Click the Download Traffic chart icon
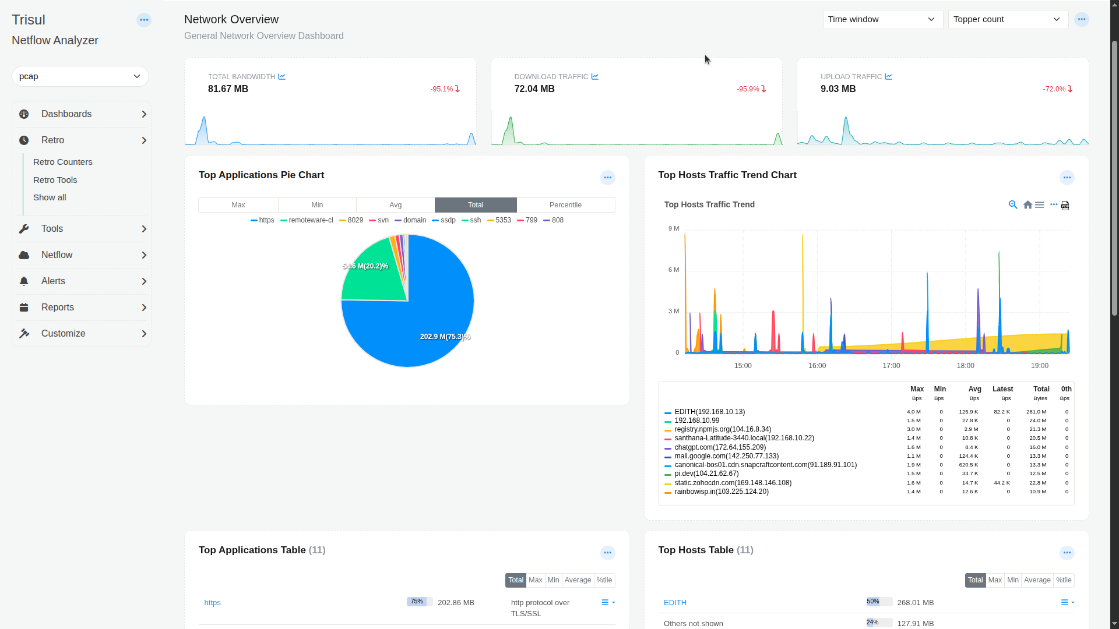This screenshot has height=629, width=1119. point(595,77)
